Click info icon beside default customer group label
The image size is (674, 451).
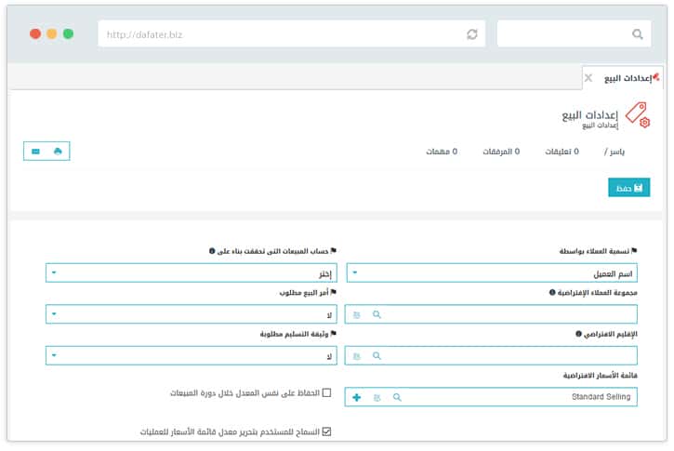(x=552, y=292)
